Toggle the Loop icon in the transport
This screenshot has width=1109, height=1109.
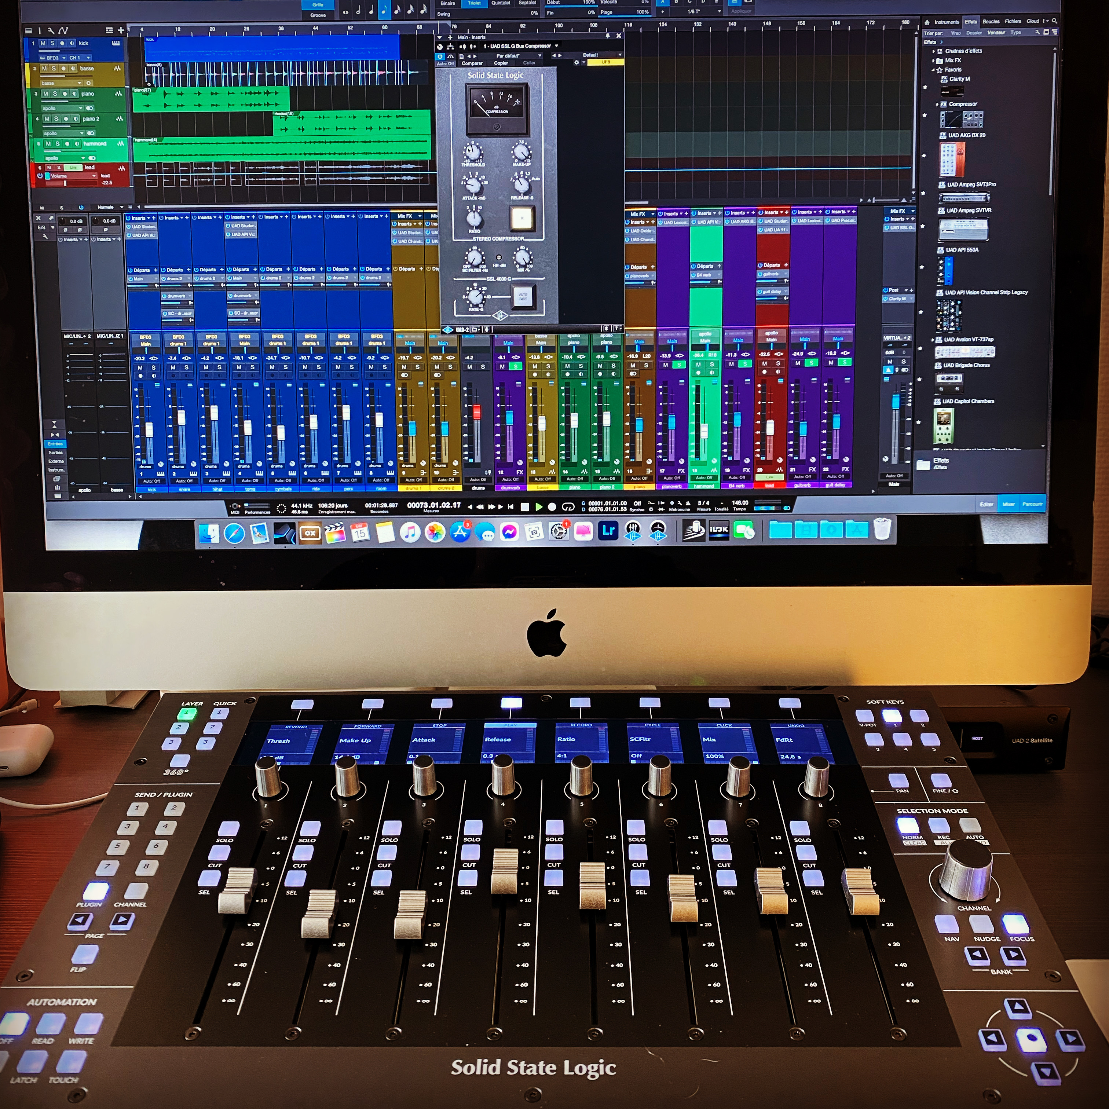point(568,507)
